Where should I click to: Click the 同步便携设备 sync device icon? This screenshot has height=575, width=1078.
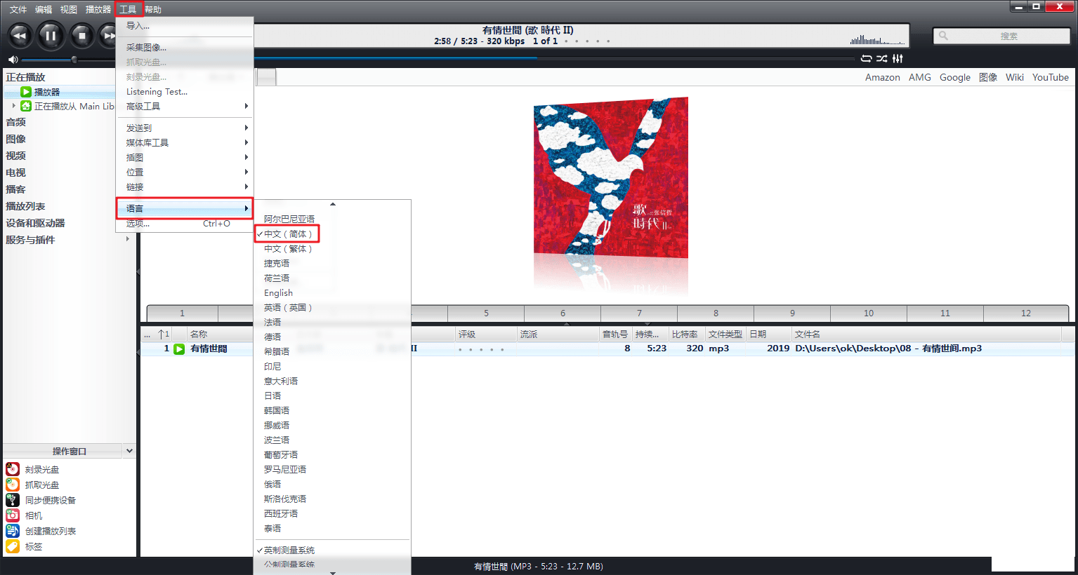pos(13,500)
